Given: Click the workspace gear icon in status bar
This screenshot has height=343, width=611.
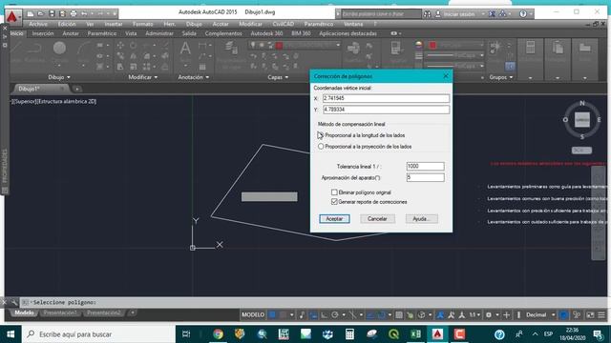Looking at the screenshot, I should coord(489,315).
